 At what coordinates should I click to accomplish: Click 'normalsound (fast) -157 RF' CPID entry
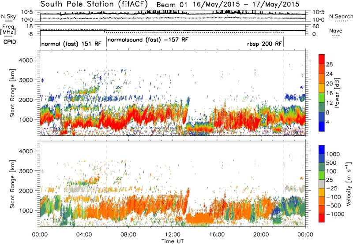pos(148,40)
